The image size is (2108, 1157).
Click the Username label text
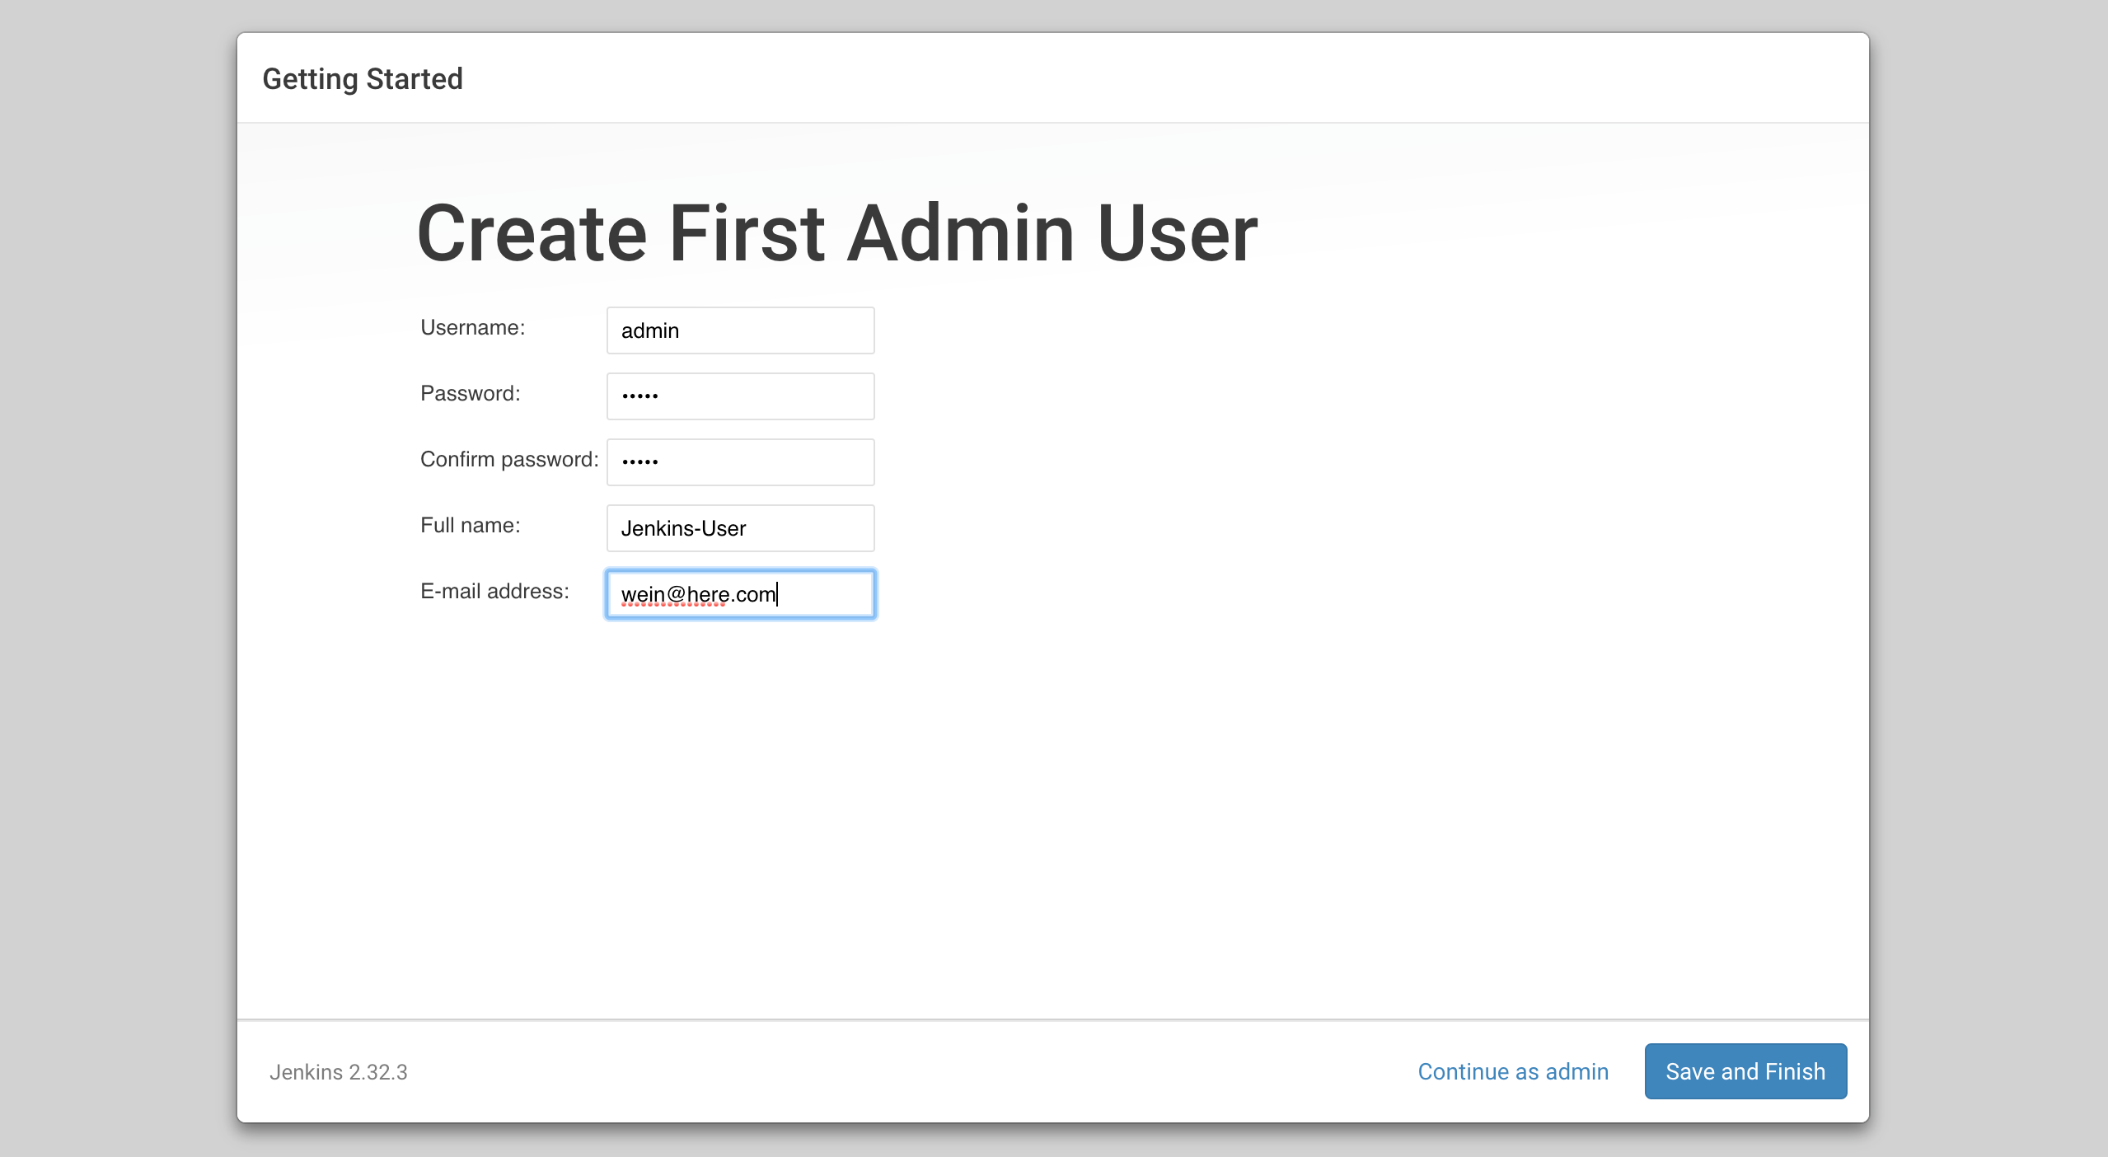(x=472, y=327)
